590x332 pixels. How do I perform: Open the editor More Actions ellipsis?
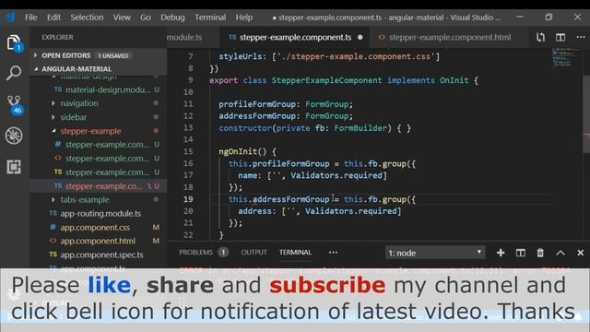(x=581, y=37)
